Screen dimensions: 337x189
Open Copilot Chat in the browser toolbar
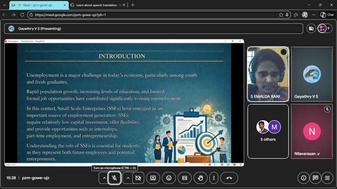(327, 15)
